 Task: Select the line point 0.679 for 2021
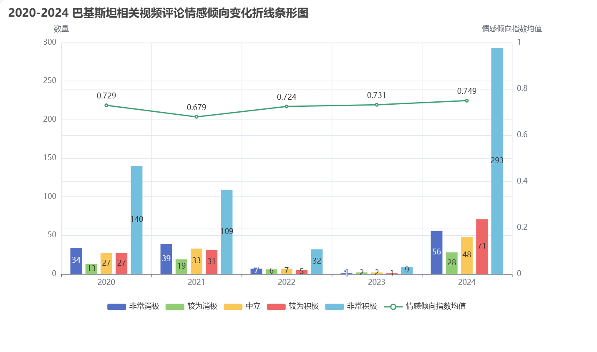(x=196, y=117)
